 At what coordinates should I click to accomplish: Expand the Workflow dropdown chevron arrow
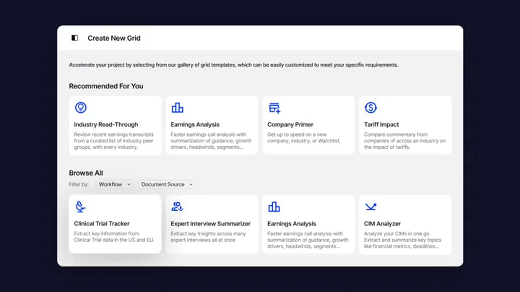pos(129,184)
